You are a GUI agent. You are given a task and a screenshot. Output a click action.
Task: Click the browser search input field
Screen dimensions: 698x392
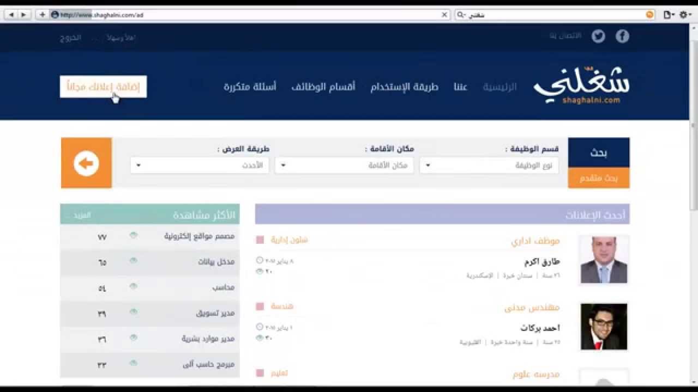pos(555,15)
